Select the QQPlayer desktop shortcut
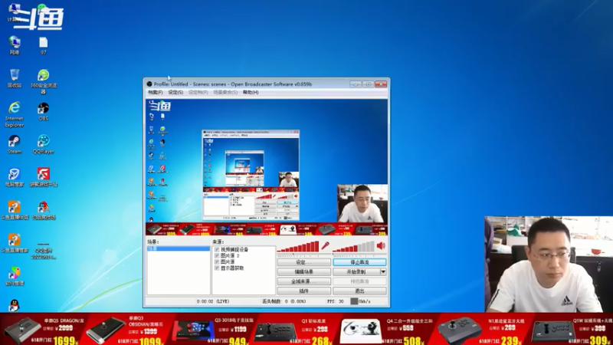This screenshot has width=613, height=345. [x=44, y=144]
